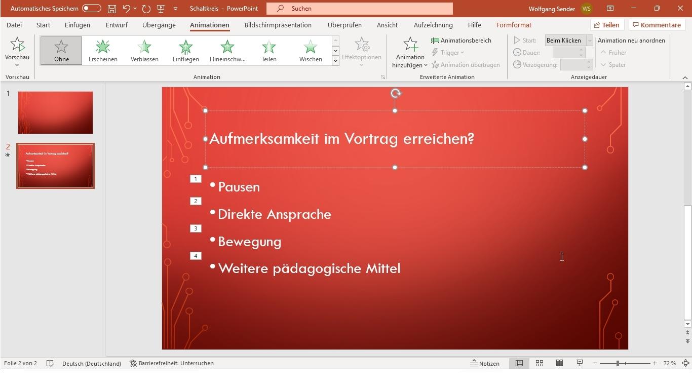Image resolution: width=692 pixels, height=389 pixels.
Task: Click Animation hinzufügen star icon
Action: pos(410,45)
